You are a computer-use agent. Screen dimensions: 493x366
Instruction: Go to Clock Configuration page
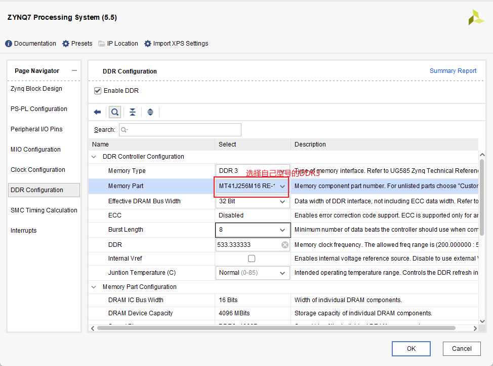[38, 170]
